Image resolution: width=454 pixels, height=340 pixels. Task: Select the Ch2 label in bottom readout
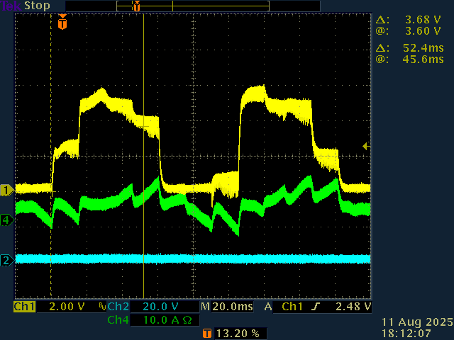[x=118, y=307]
